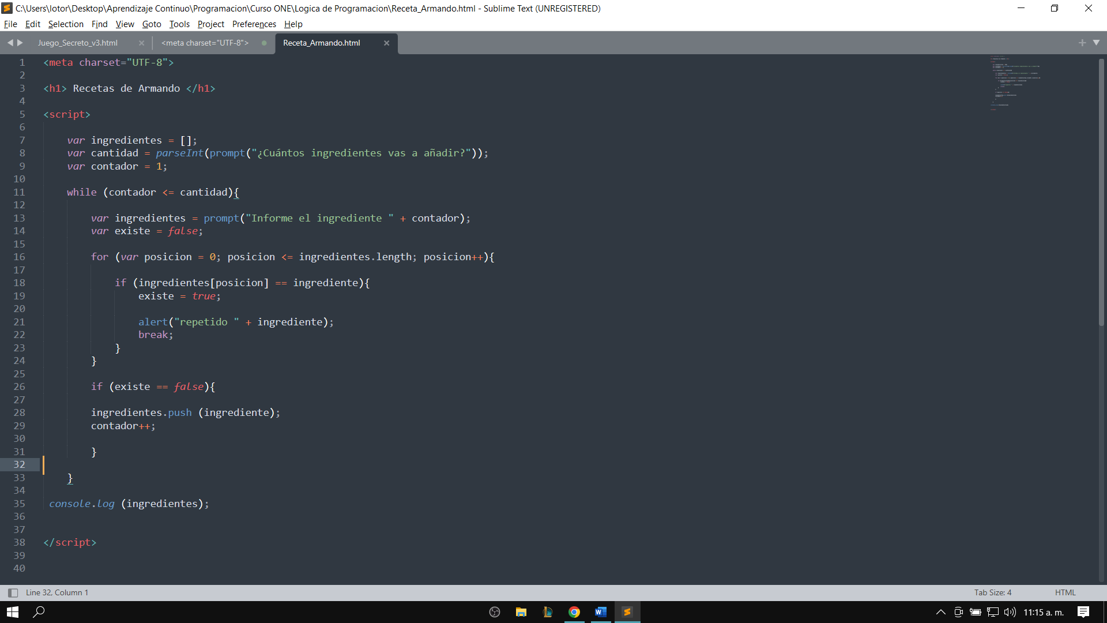Open Windows search from taskbar

pyautogui.click(x=39, y=612)
